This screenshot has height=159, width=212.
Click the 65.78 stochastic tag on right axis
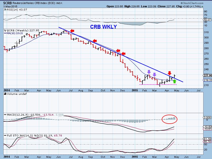207,141
